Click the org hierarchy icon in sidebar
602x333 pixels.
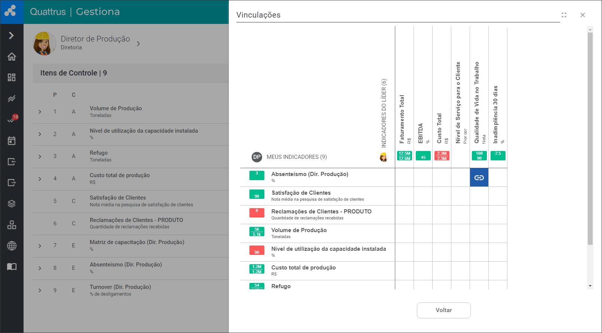[x=12, y=225]
